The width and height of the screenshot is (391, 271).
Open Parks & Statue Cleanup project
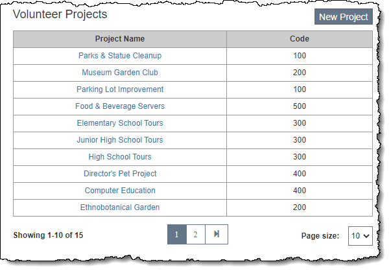pos(120,56)
